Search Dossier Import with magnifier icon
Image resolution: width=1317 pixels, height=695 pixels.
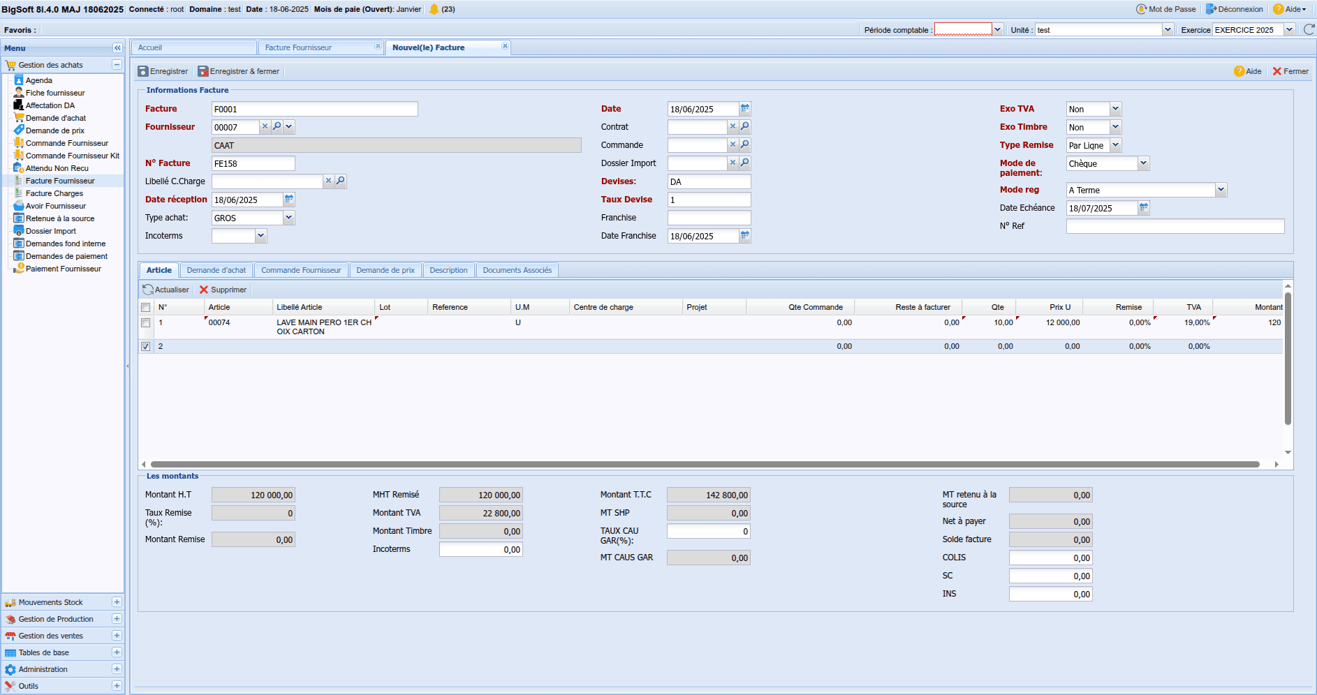click(745, 163)
